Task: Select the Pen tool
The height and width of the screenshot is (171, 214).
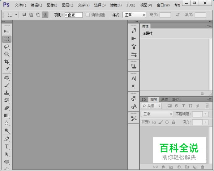Action: [6, 139]
